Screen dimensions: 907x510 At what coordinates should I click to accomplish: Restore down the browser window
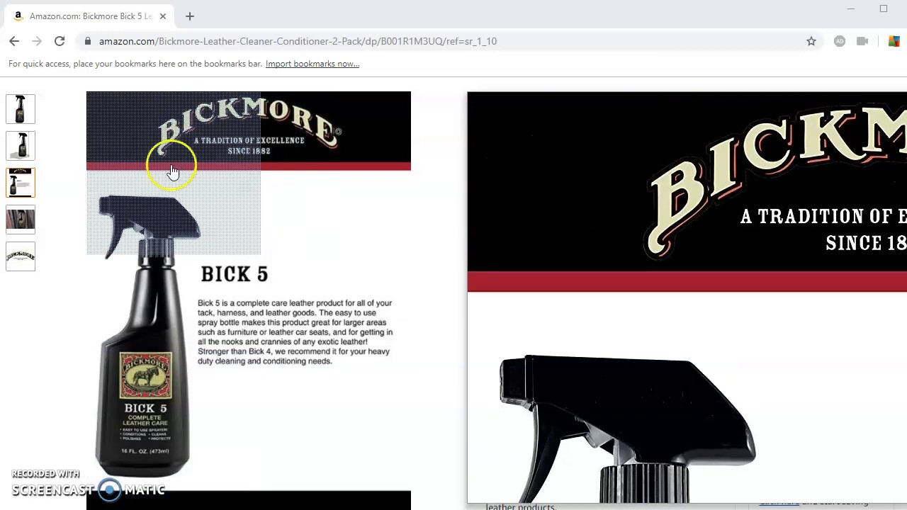[884, 8]
